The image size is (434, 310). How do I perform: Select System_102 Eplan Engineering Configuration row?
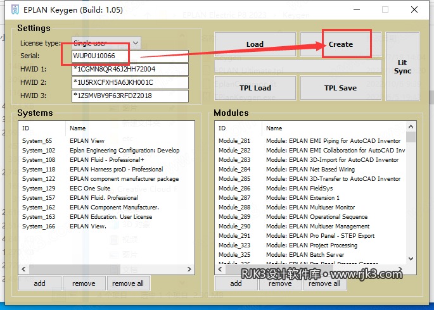(x=106, y=151)
